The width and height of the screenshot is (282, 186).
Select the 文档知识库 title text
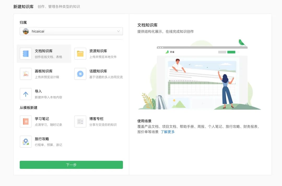click(44, 51)
